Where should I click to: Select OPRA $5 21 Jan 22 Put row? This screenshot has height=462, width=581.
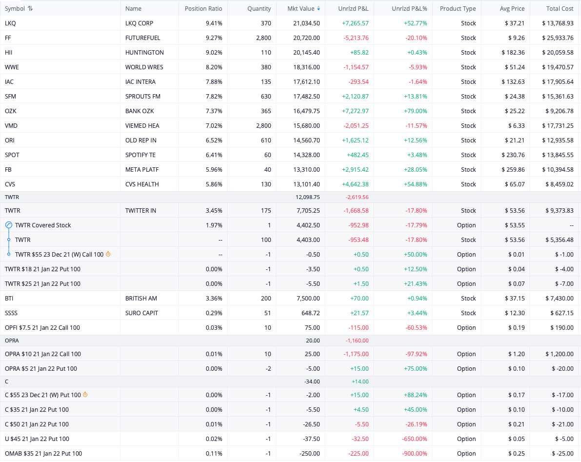tap(291, 368)
